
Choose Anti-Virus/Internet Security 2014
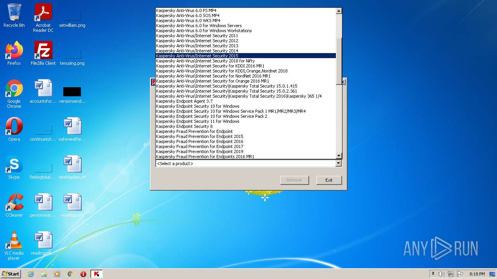pos(246,51)
